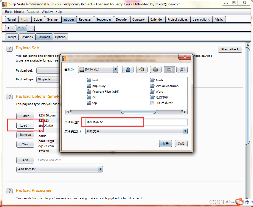Select the Work folder

156,91
